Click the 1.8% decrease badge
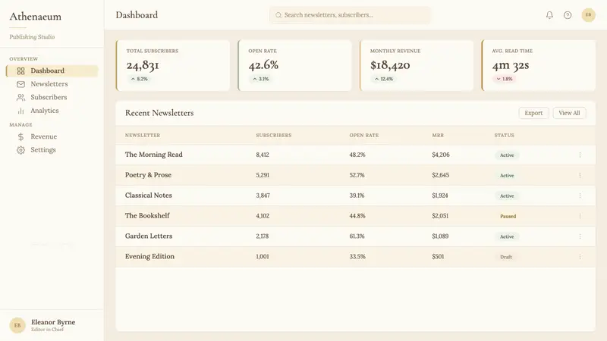The height and width of the screenshot is (341, 607). pyautogui.click(x=505, y=79)
